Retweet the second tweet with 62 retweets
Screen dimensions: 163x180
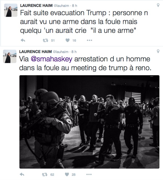tap(45, 174)
